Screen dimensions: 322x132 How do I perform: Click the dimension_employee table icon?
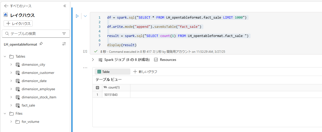[18, 89]
